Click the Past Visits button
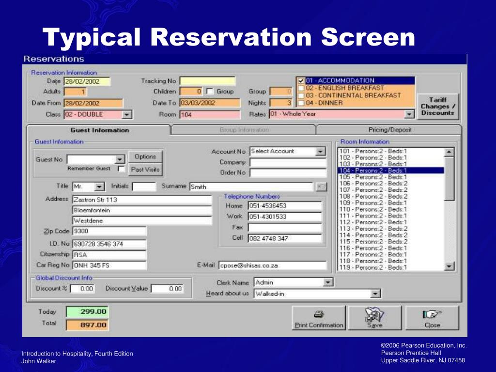Image resolution: width=496 pixels, height=372 pixels. (145, 170)
